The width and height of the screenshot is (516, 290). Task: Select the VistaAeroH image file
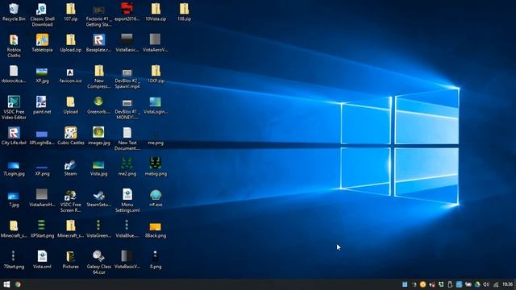click(42, 197)
